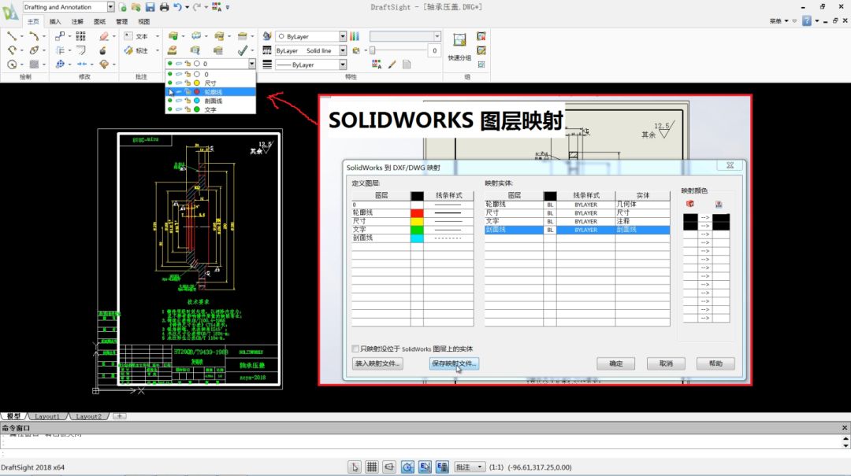
Task: Click the 快速分组 quick group icon
Action: point(459,40)
